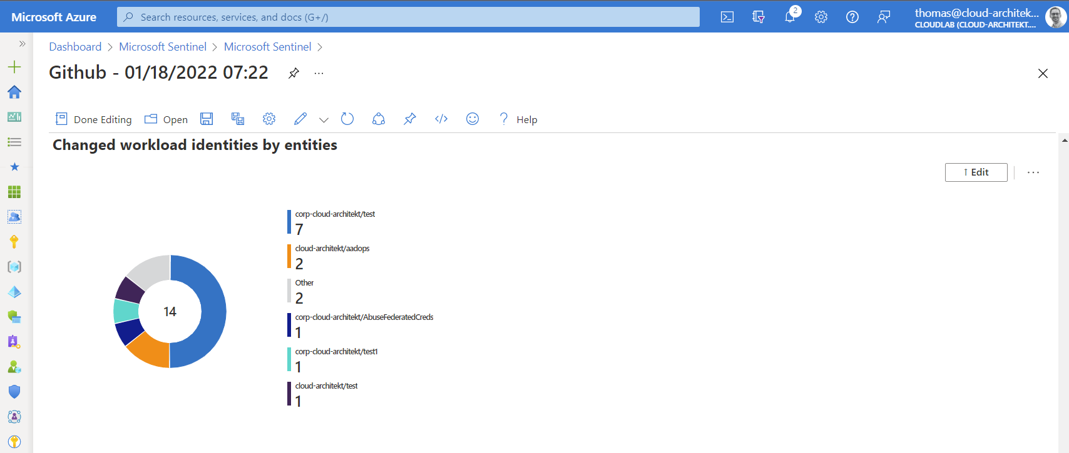Click Create a resource plus icon

(x=14, y=67)
